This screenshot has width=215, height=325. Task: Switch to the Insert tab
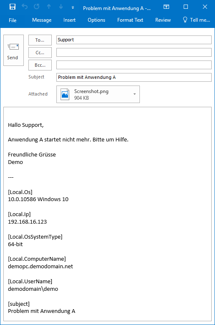point(69,20)
